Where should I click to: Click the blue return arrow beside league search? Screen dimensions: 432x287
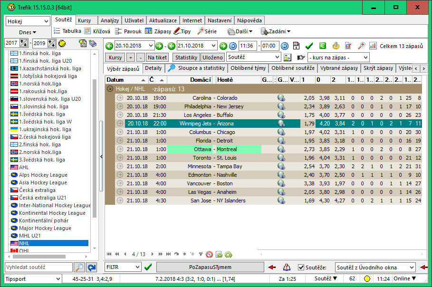[x=92, y=267]
